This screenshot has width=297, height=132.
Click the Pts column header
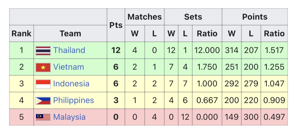(116, 25)
